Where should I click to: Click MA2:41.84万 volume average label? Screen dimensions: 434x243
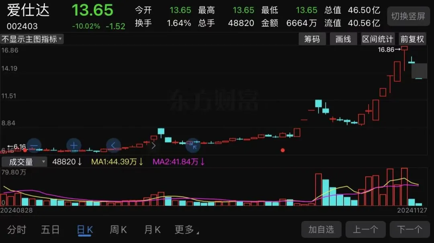point(178,162)
